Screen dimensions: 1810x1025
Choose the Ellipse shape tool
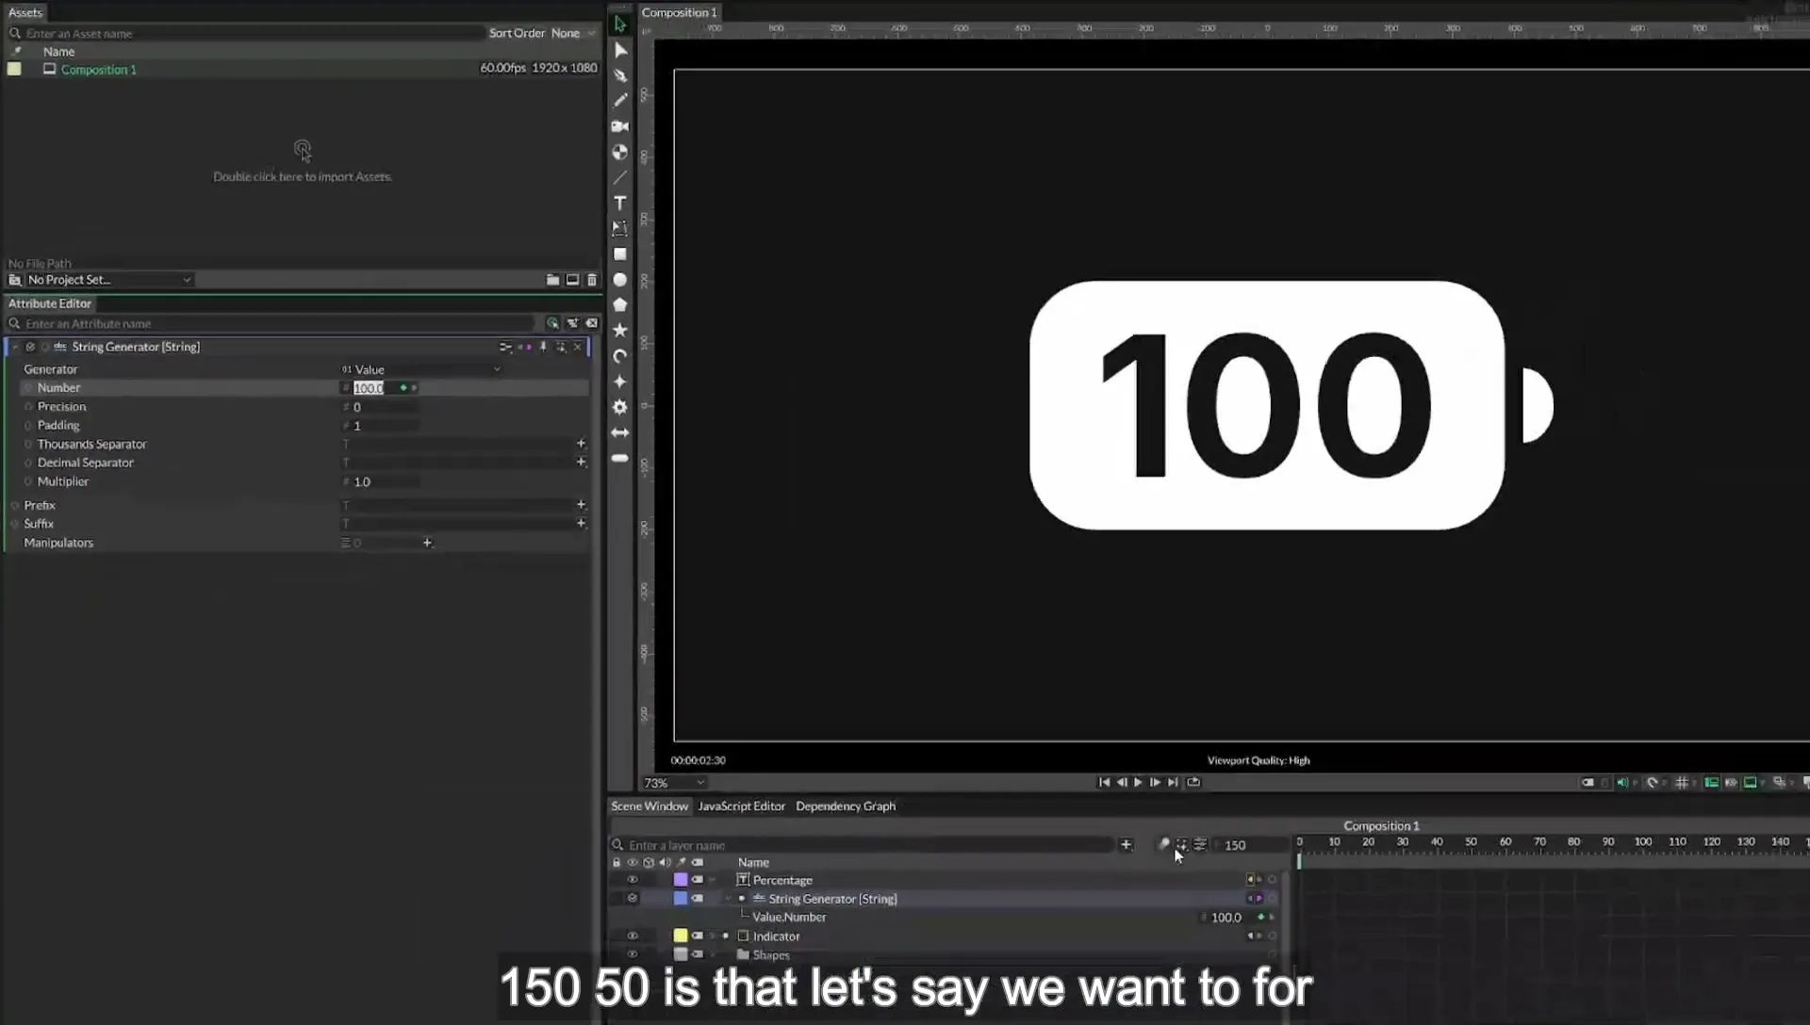(619, 280)
